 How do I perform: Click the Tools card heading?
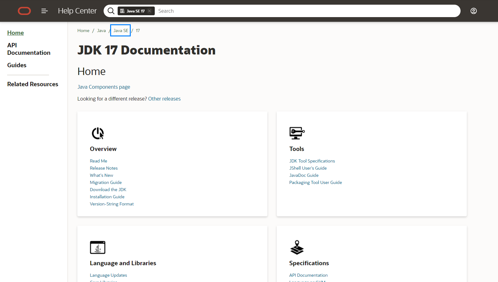297,149
